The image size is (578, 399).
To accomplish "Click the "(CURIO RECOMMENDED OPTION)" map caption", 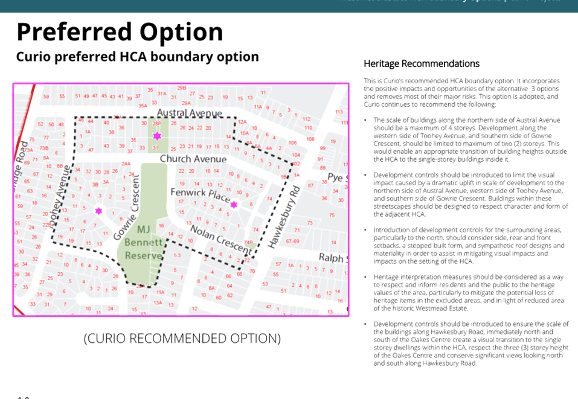I will (182, 338).
